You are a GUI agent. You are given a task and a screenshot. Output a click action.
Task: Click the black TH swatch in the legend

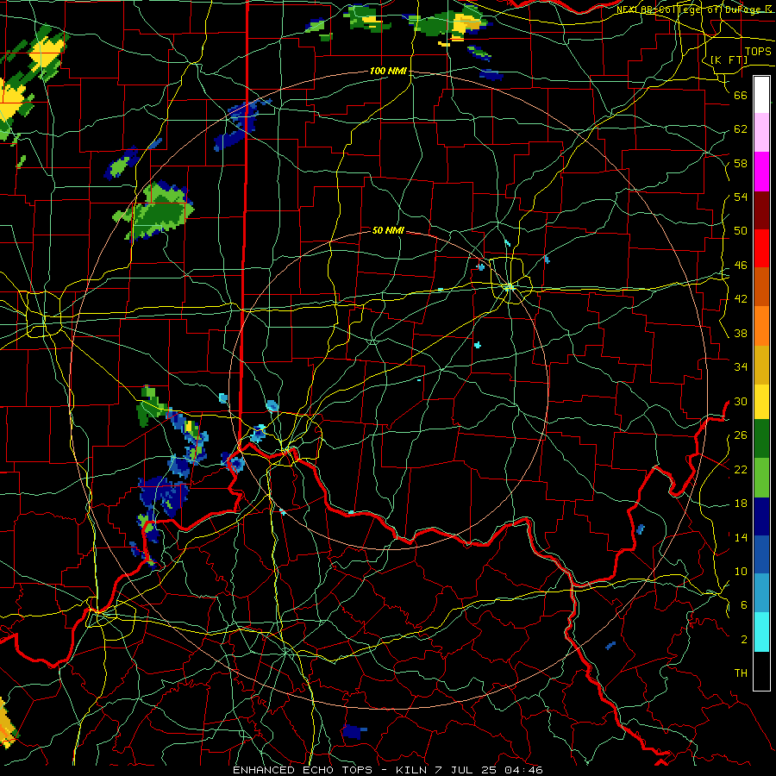[x=761, y=671]
